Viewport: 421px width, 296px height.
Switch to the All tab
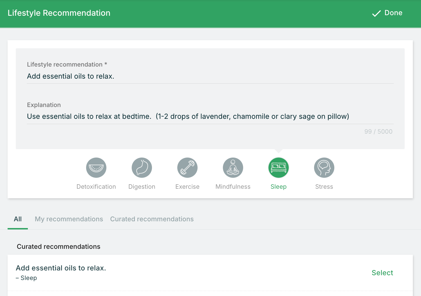[x=18, y=219]
